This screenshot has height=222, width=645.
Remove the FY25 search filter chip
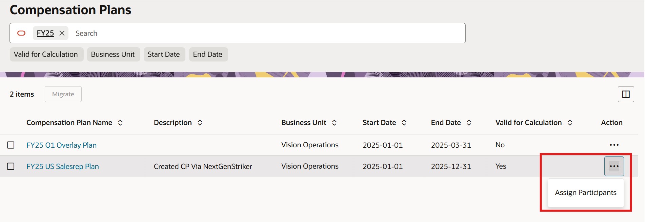coord(62,33)
